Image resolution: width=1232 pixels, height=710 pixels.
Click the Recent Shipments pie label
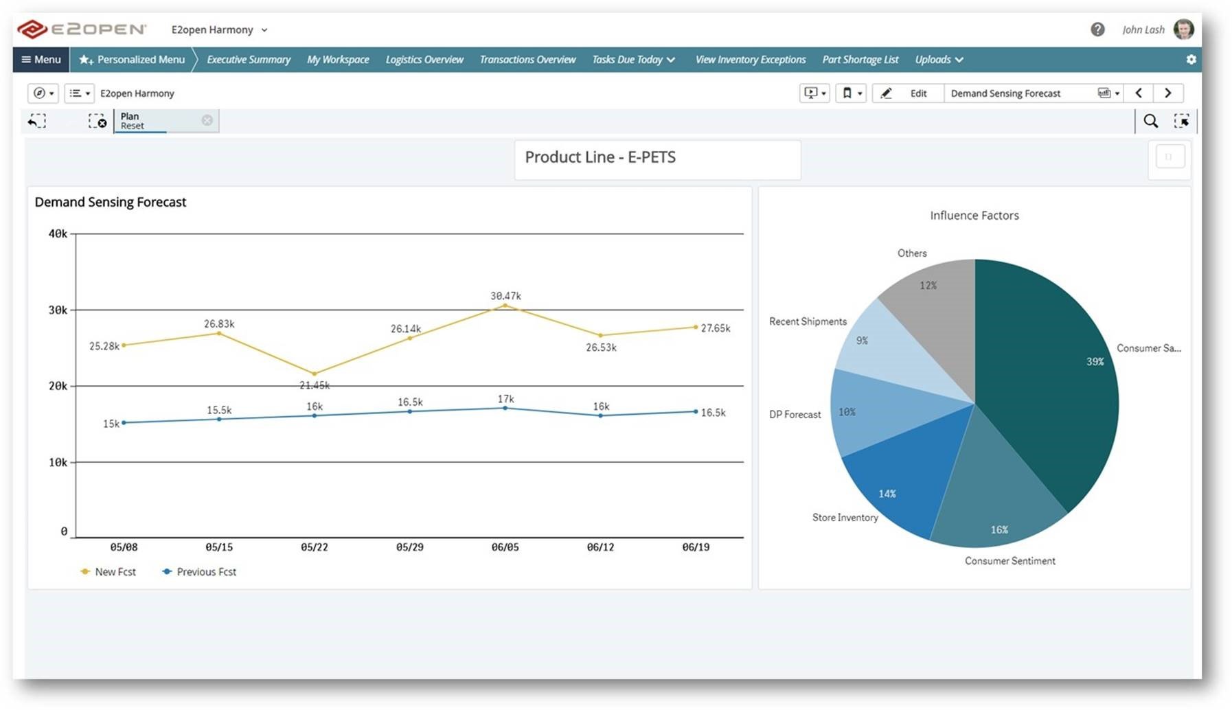click(x=808, y=321)
